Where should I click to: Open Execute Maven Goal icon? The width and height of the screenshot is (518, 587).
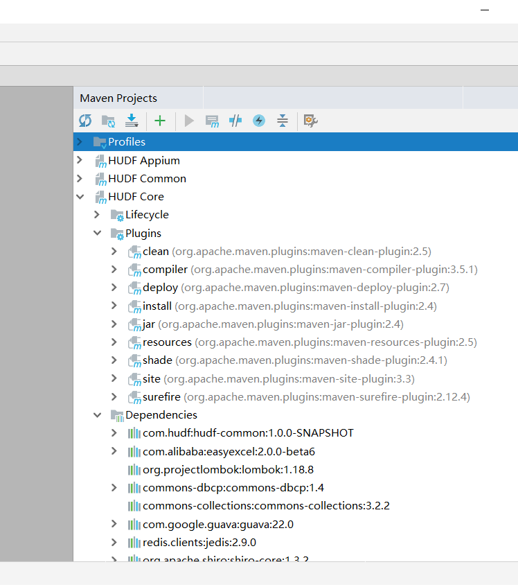point(212,121)
